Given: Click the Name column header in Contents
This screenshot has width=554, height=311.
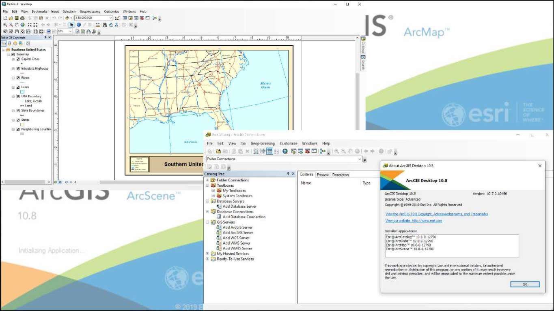Looking at the screenshot, I should pyautogui.click(x=306, y=183).
